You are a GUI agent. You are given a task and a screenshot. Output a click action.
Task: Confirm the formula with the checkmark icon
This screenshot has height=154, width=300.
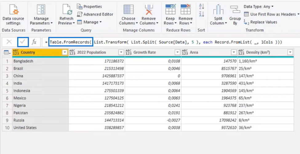pos(23,42)
